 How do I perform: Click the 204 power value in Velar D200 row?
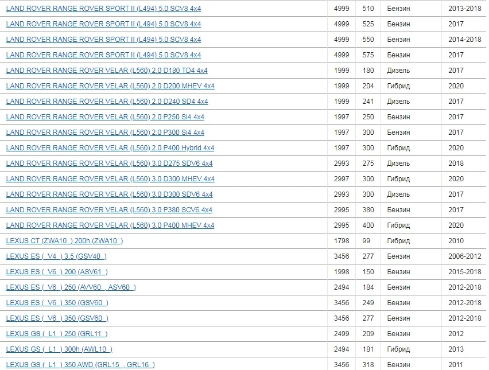pyautogui.click(x=368, y=86)
